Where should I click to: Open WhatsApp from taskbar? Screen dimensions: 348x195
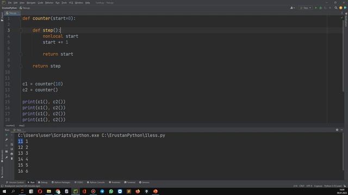coord(111,191)
